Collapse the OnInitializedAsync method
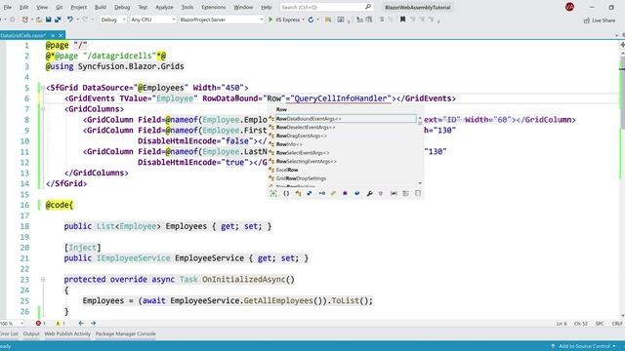Screen dimensions: 625x351 pyautogui.click(x=43, y=280)
